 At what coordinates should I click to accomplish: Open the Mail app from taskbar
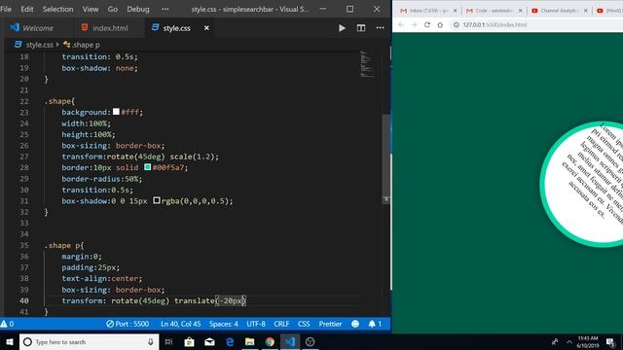tap(209, 341)
